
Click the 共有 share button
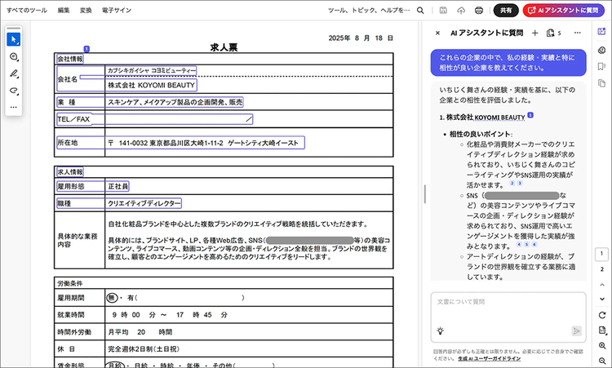(x=506, y=11)
